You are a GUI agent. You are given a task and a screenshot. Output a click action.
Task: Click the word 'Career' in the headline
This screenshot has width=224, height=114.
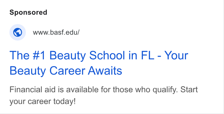(x=67, y=71)
